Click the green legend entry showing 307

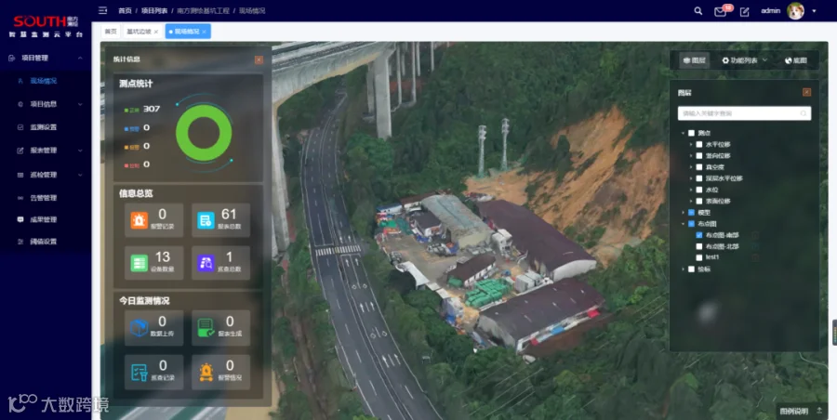coord(142,109)
